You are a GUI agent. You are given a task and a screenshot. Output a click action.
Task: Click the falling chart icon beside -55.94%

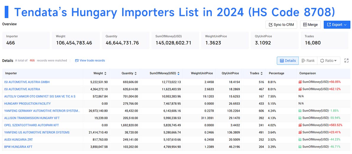(300, 118)
